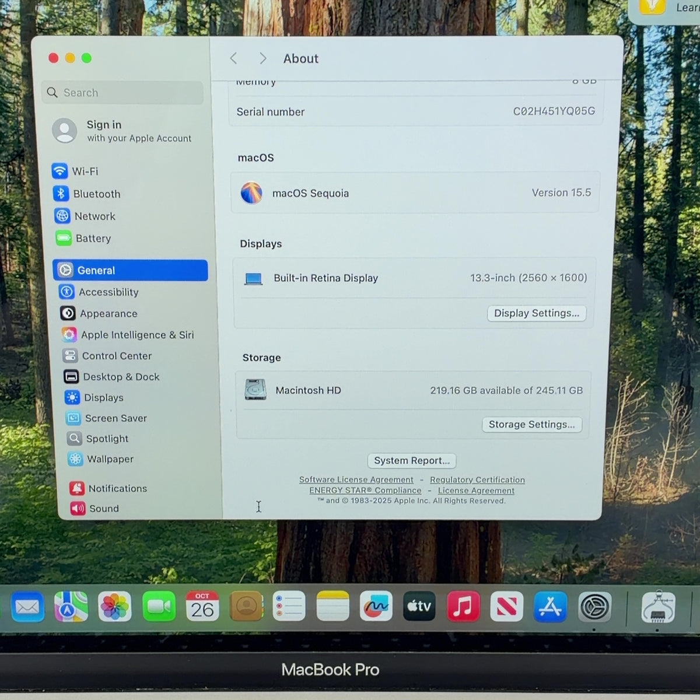The width and height of the screenshot is (700, 700).
Task: Select Accessibility in the sidebar
Action: pyautogui.click(x=99, y=292)
